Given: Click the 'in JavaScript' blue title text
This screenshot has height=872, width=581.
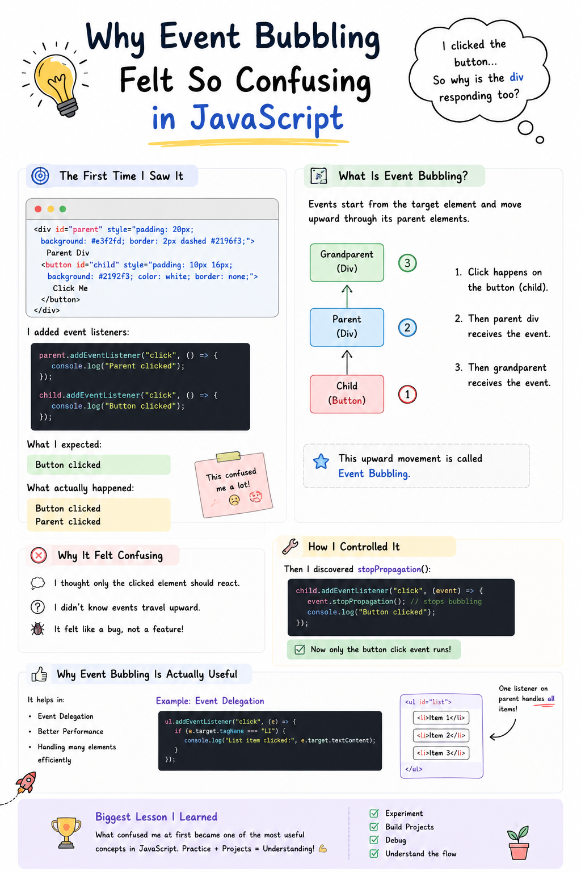Looking at the screenshot, I should pyautogui.click(x=247, y=118).
